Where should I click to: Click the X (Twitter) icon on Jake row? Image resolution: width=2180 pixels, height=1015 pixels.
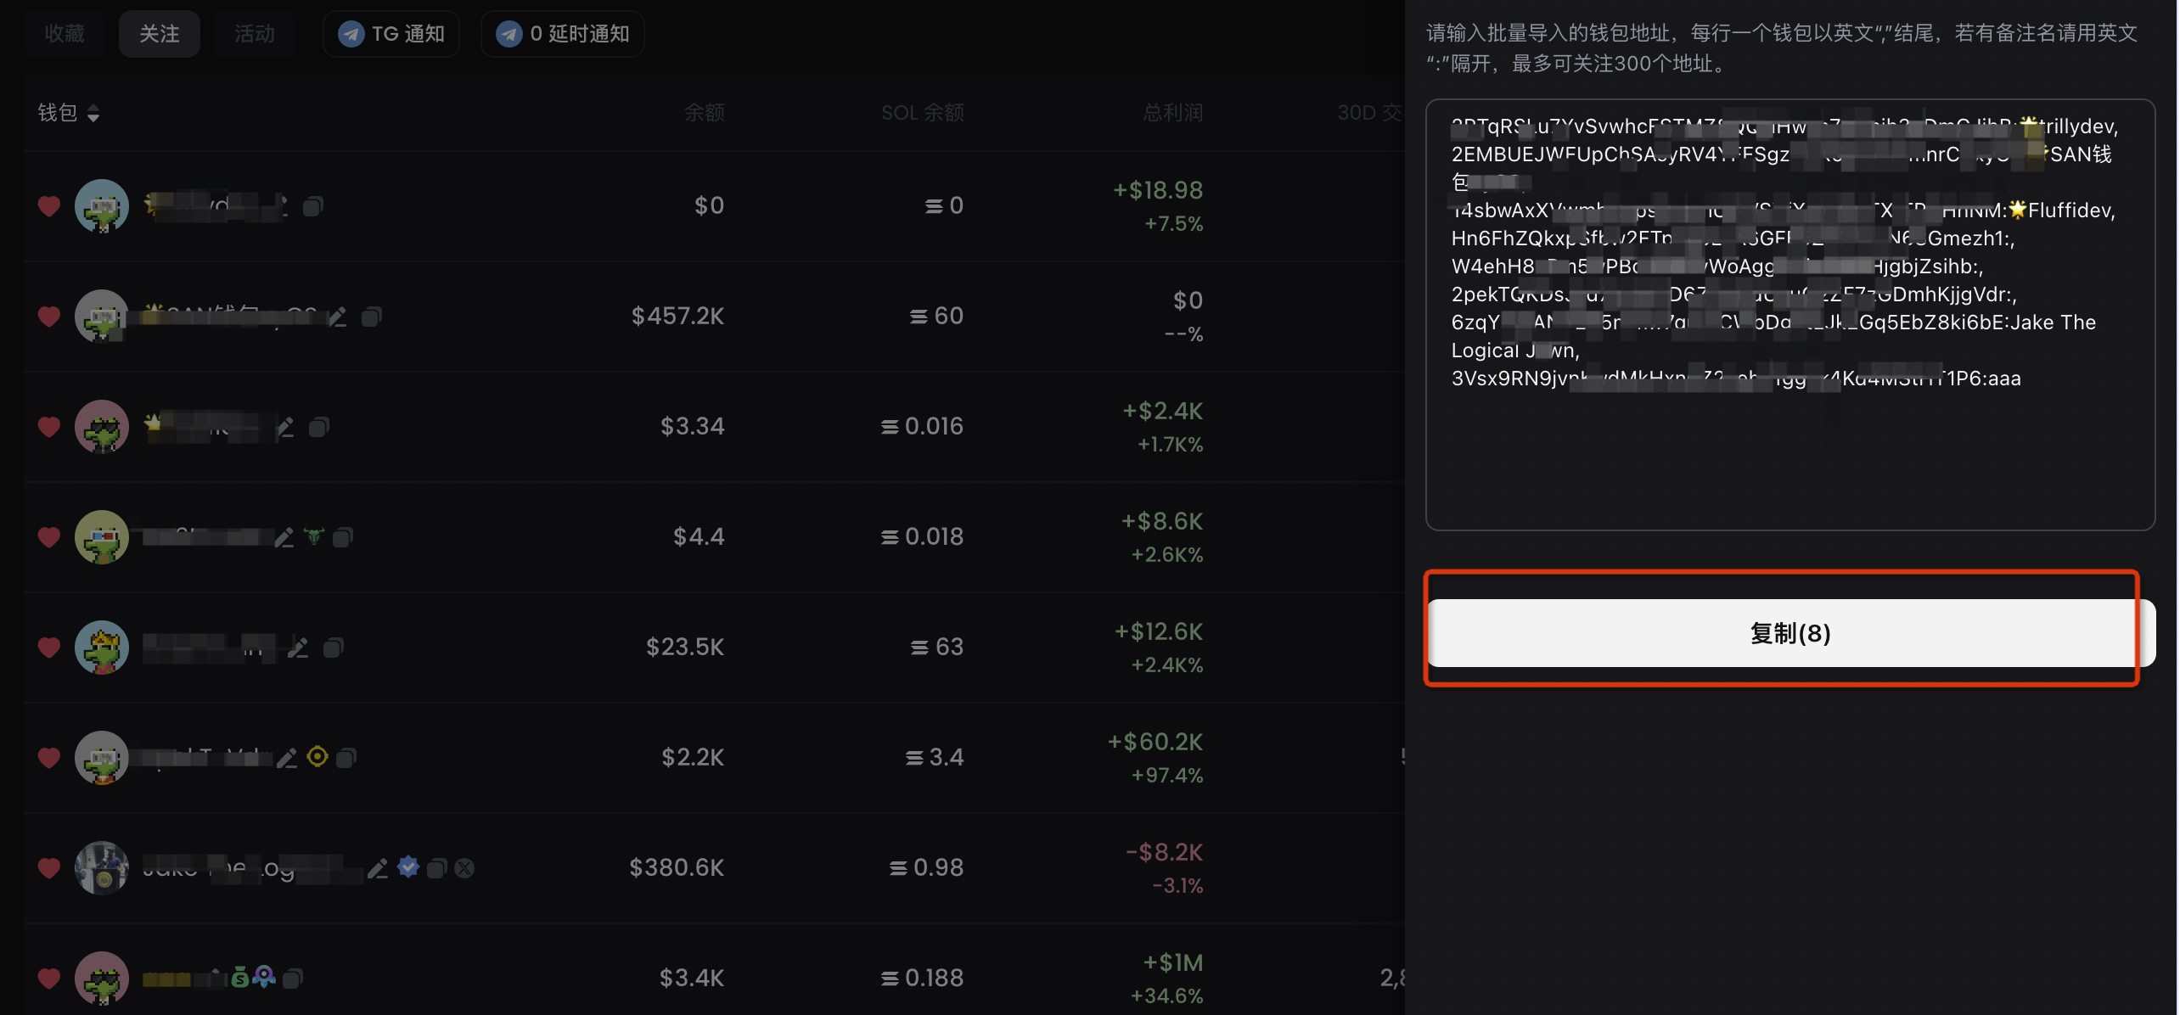point(464,868)
